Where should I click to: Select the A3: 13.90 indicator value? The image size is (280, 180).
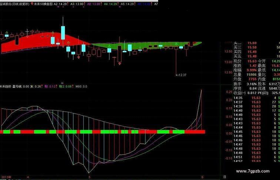tap(77, 4)
